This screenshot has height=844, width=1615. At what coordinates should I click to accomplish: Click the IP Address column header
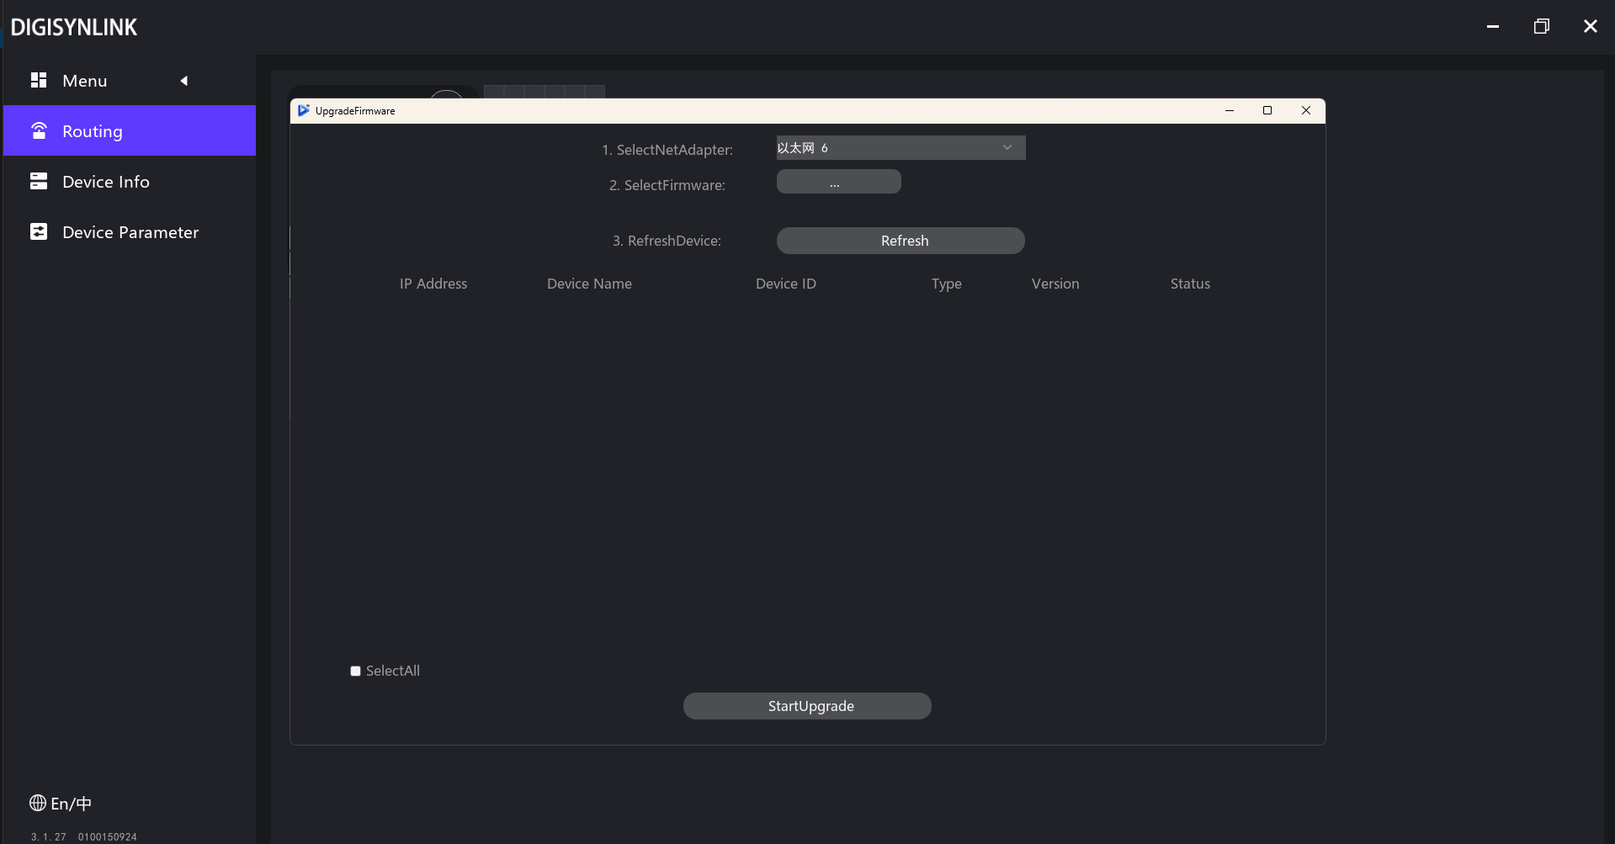pyautogui.click(x=433, y=284)
